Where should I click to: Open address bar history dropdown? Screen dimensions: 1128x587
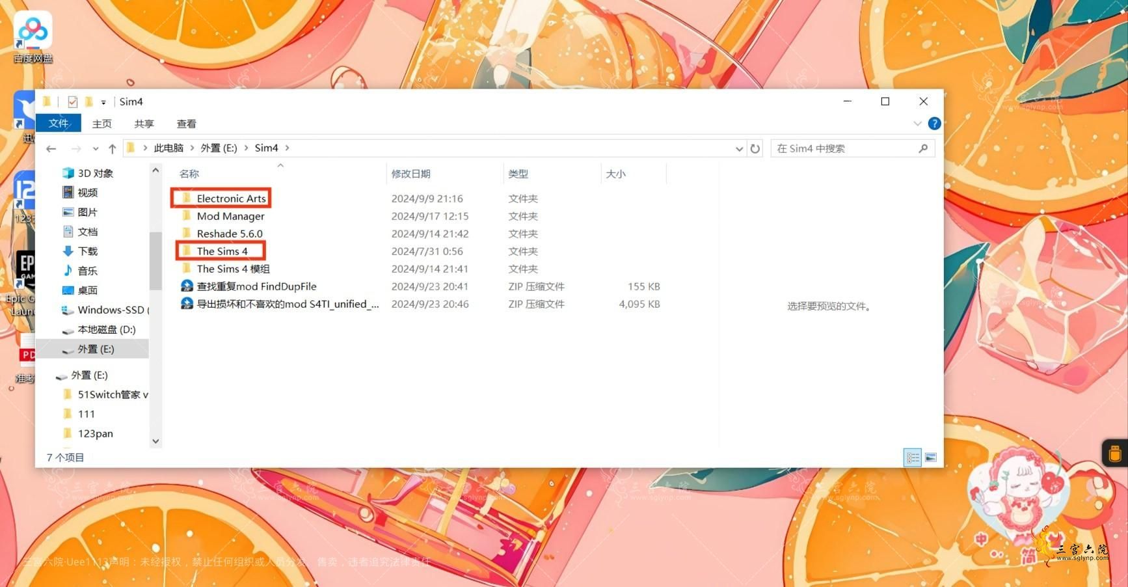(x=739, y=148)
